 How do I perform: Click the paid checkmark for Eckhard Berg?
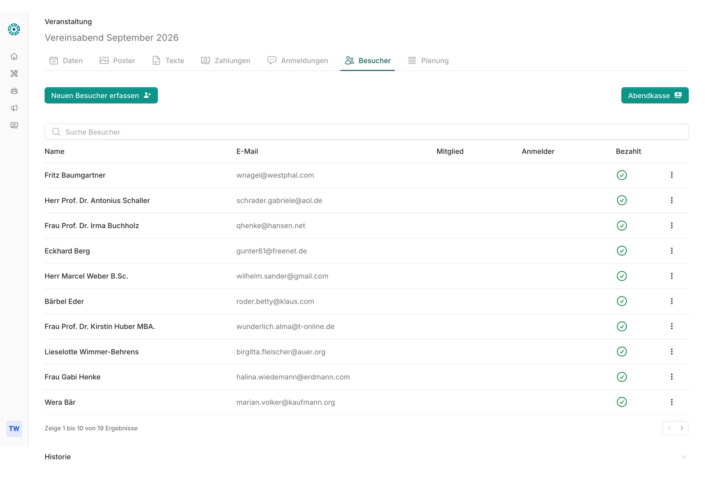pos(622,251)
